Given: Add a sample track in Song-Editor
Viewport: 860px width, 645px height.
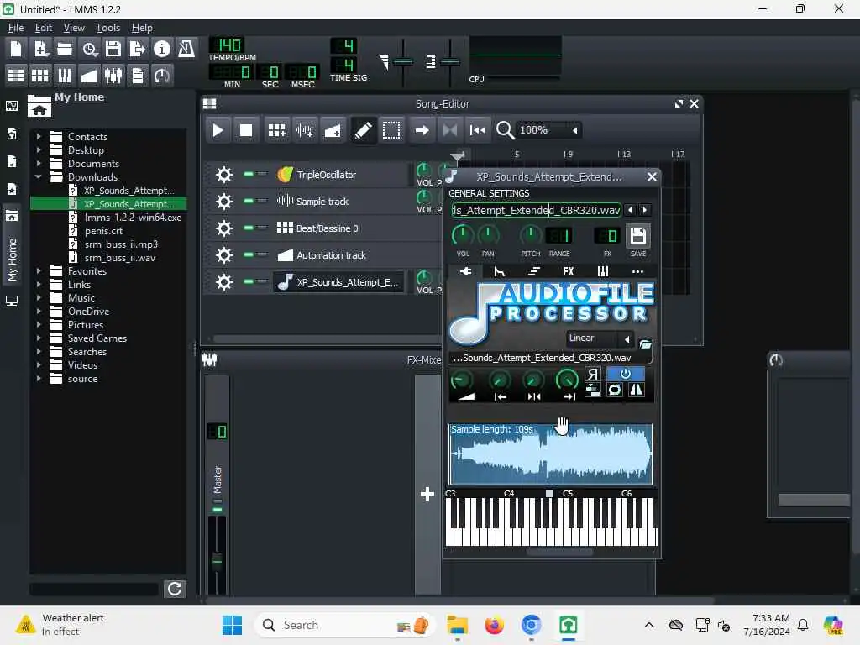Looking at the screenshot, I should coord(305,130).
